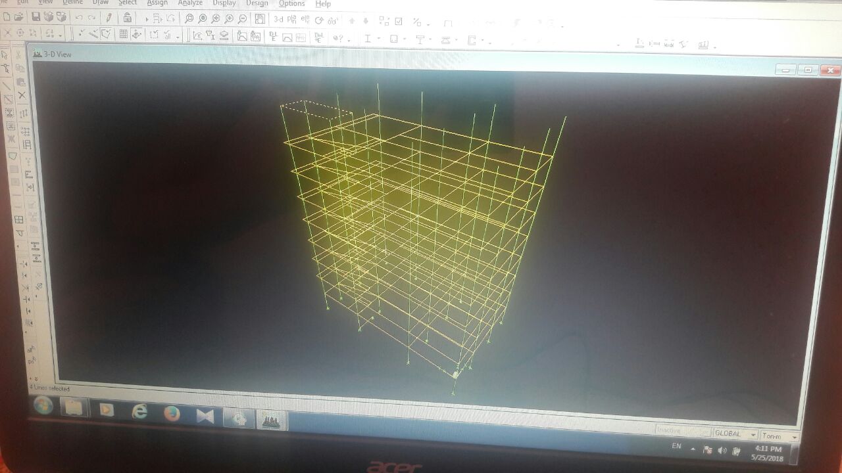Viewport: 842px width, 473px height.
Task: Open Firefox from the taskbar
Action: pos(172,413)
